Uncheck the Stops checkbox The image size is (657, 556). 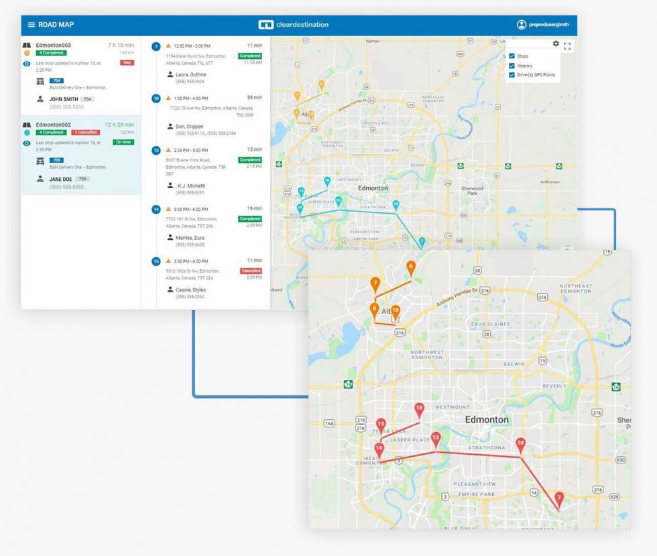click(512, 56)
